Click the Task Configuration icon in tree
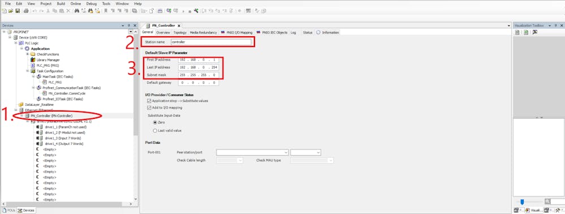565x214 pixels. 33,71
